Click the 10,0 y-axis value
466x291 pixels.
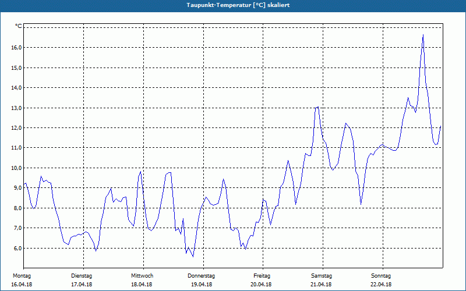(x=16, y=168)
